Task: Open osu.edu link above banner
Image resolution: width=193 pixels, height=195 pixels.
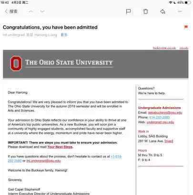Action: click(x=184, y=48)
